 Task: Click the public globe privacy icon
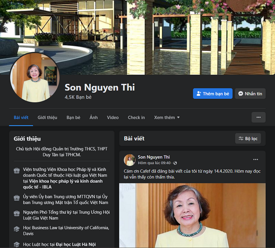pyautogui.click(x=175, y=163)
